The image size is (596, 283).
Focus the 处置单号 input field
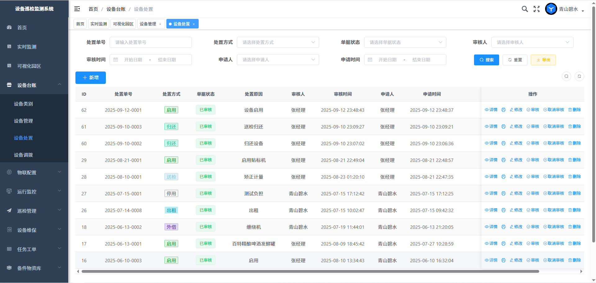click(x=151, y=42)
